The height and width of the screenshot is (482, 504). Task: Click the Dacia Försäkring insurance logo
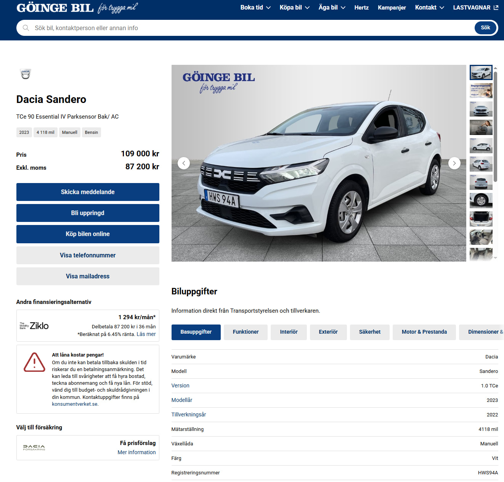click(x=34, y=448)
